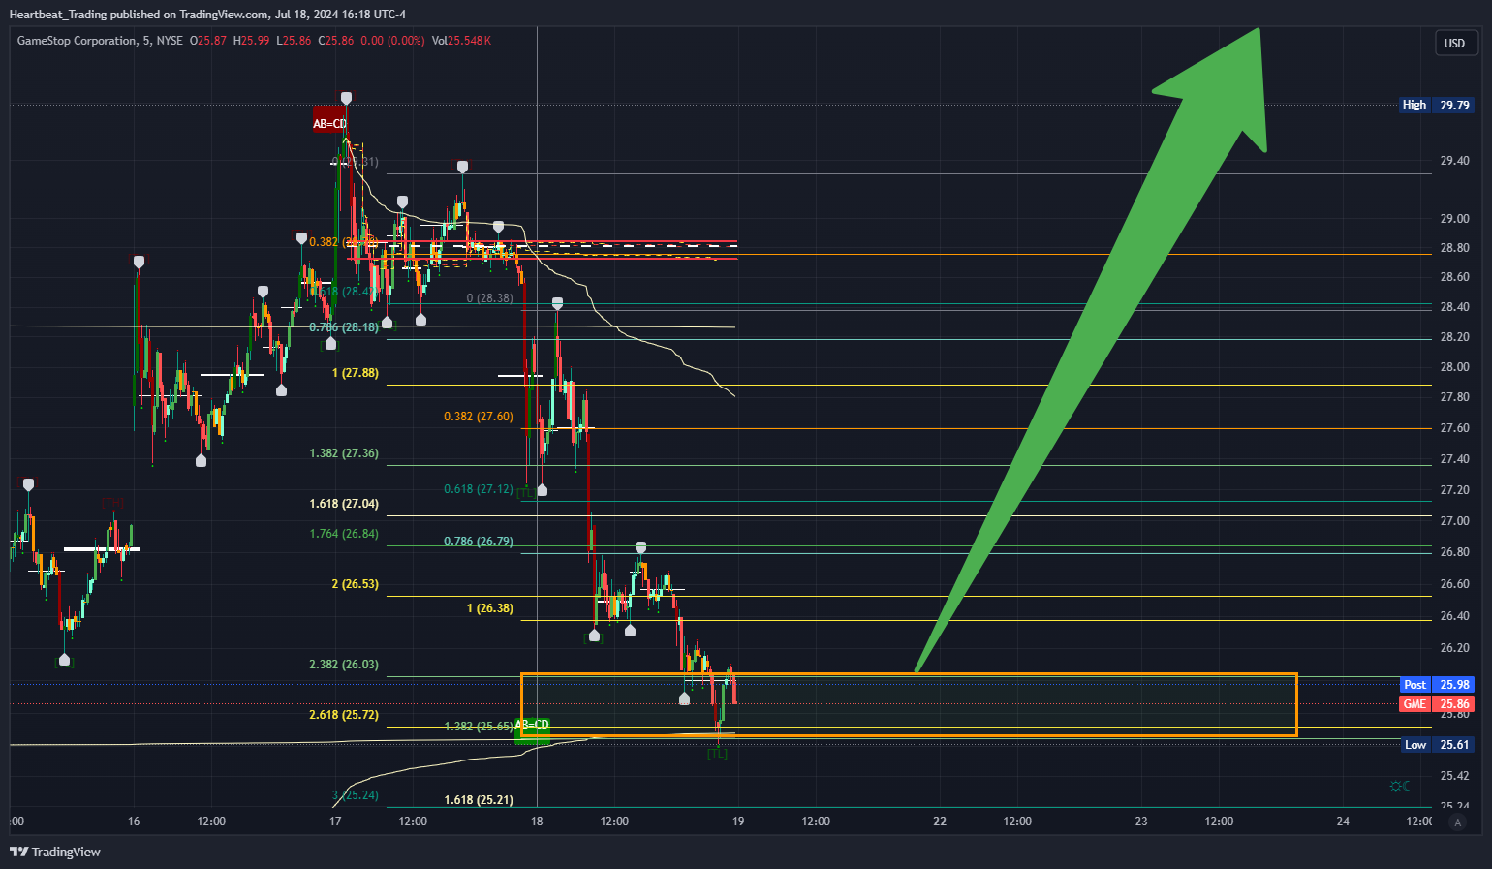1492x869 pixels.
Task: Click date 24 on the time axis
Action: tap(1343, 822)
